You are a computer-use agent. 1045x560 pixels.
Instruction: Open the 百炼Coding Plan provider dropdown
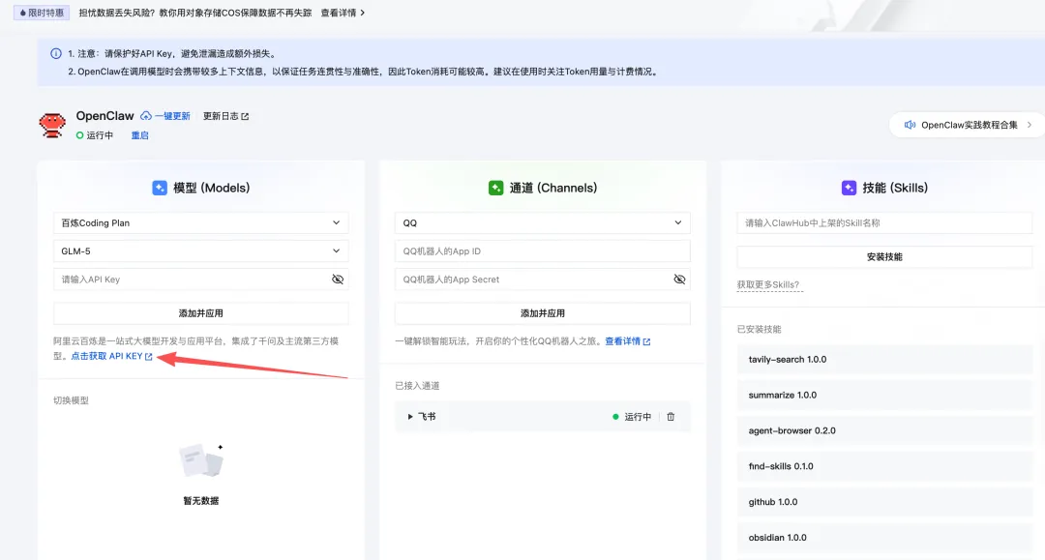(x=200, y=223)
